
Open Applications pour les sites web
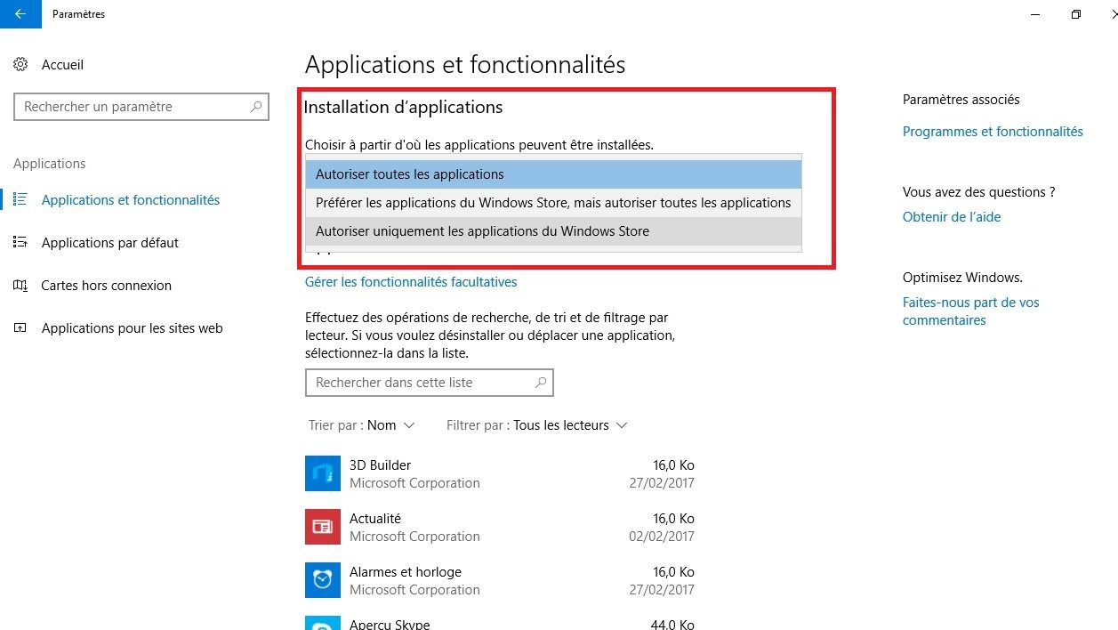(x=132, y=328)
